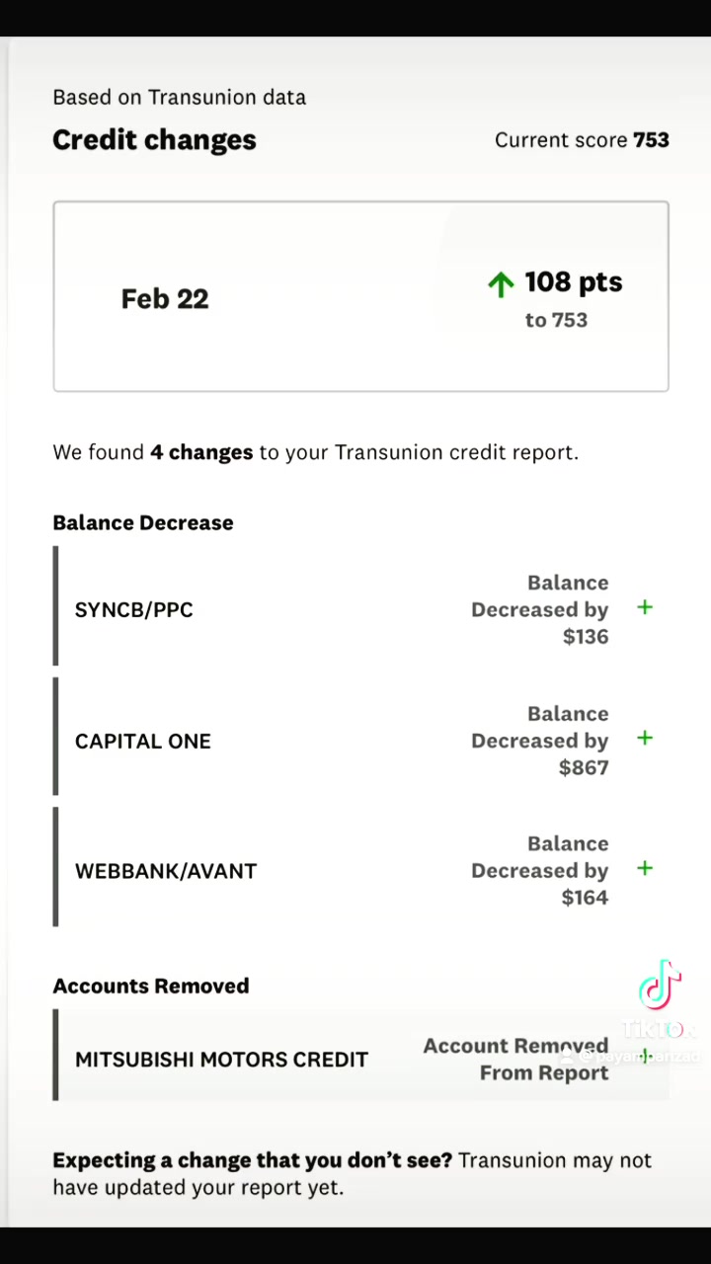Tap the Balance Decrease section heading
Screen dimensions: 711x1264
pyautogui.click(x=143, y=522)
